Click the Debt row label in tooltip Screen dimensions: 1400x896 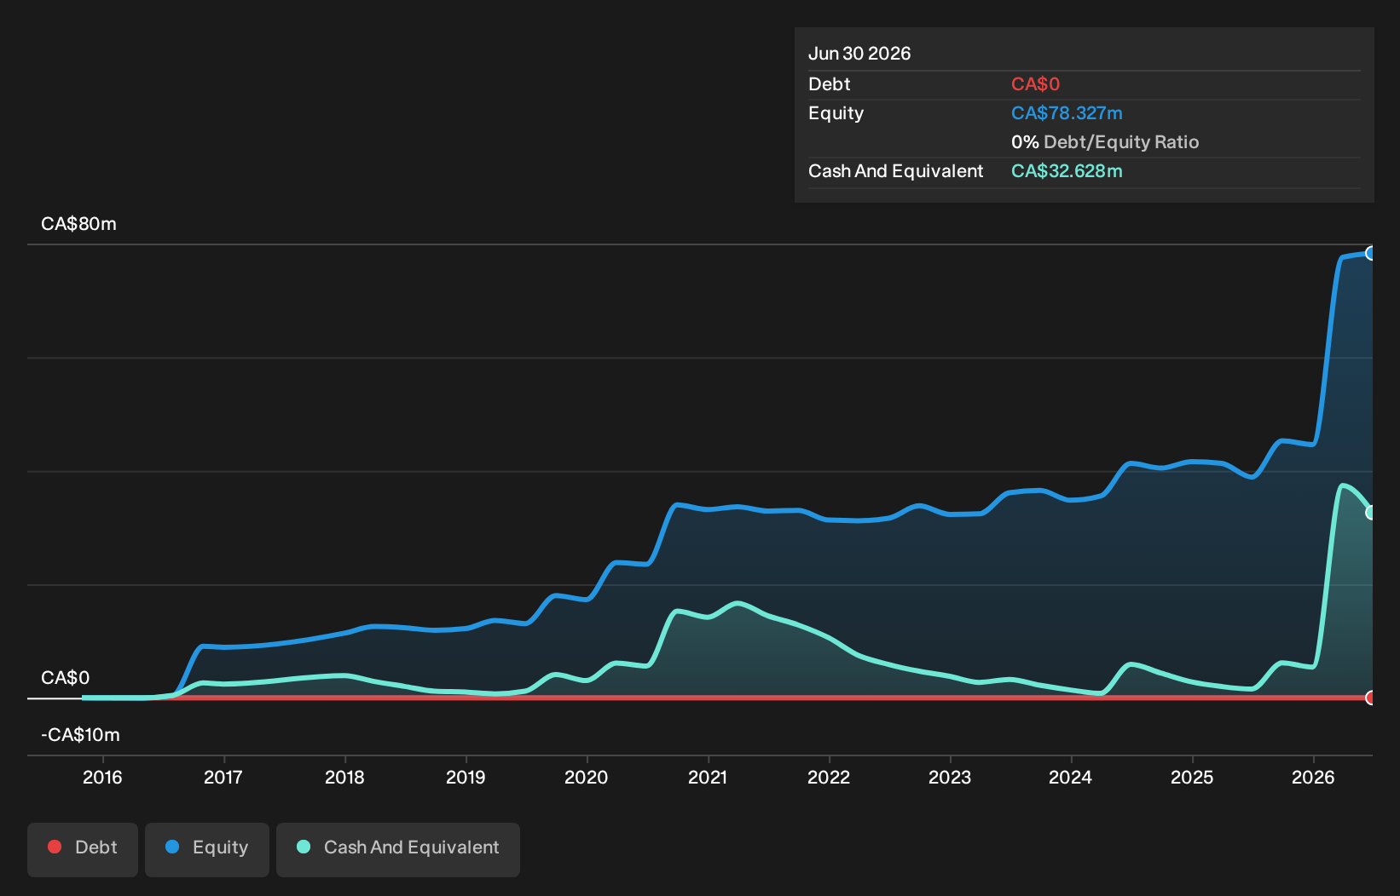(830, 84)
